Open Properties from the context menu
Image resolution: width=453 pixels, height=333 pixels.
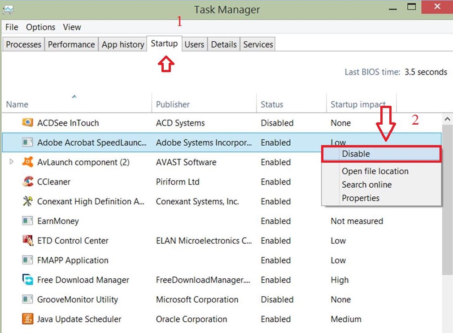pos(360,198)
